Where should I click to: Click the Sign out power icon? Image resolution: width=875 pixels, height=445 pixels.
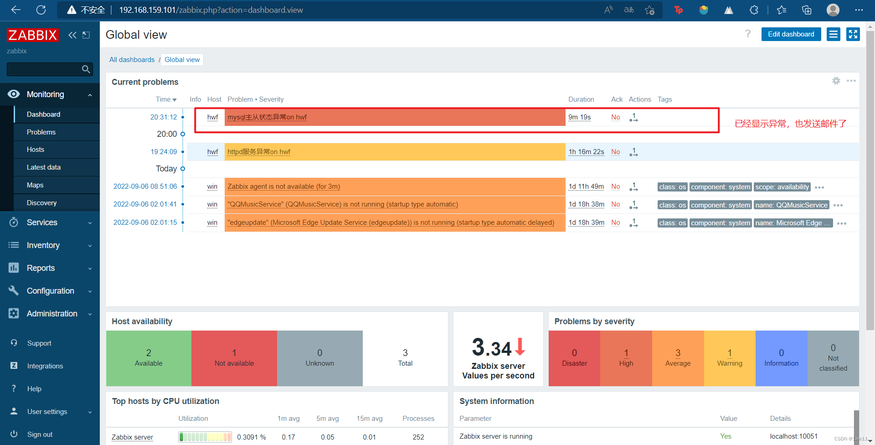[14, 434]
